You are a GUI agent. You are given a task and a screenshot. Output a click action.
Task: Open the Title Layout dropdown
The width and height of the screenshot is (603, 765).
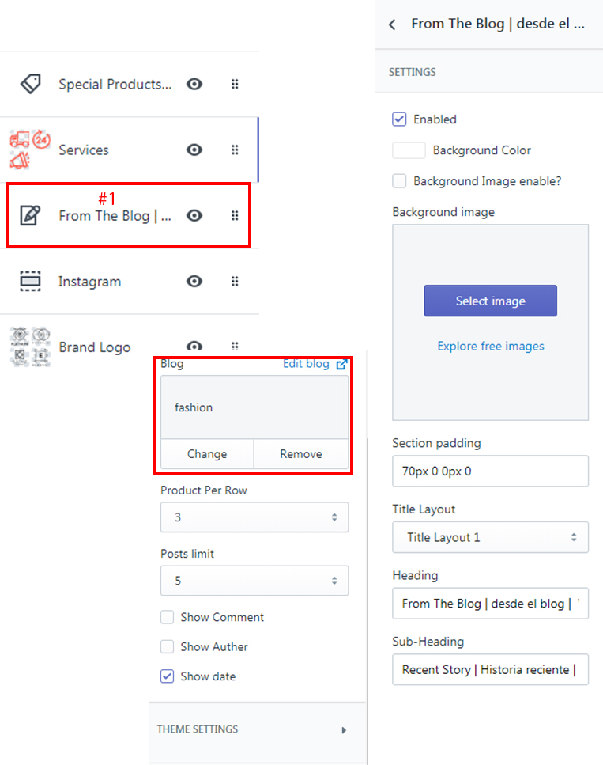click(490, 537)
